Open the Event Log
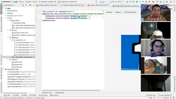Screen dimensions: 176x99 tap(151, 95)
